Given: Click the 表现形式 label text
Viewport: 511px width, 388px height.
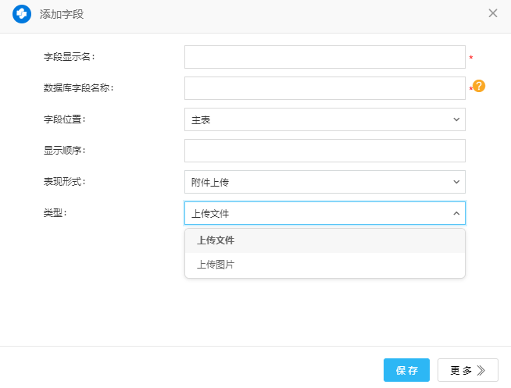Looking at the screenshot, I should pos(65,182).
